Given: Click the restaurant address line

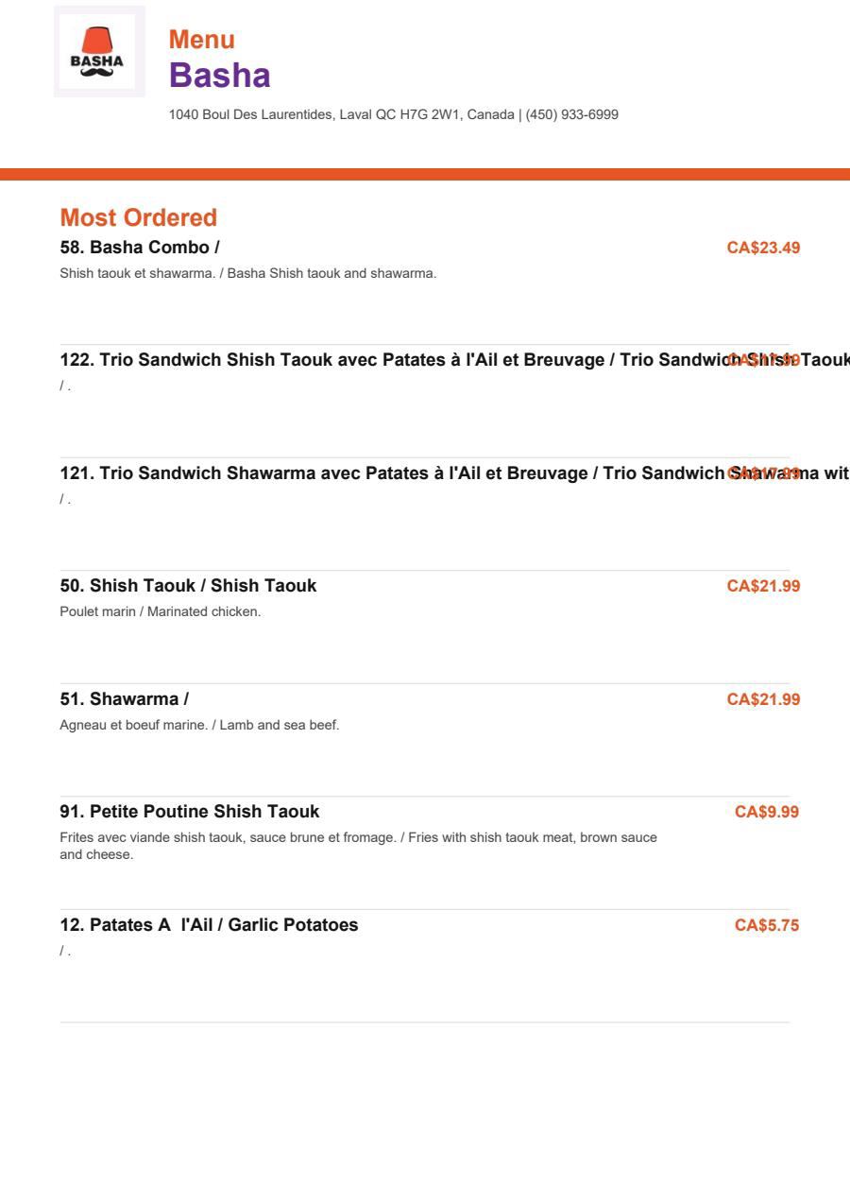Looking at the screenshot, I should [x=394, y=114].
